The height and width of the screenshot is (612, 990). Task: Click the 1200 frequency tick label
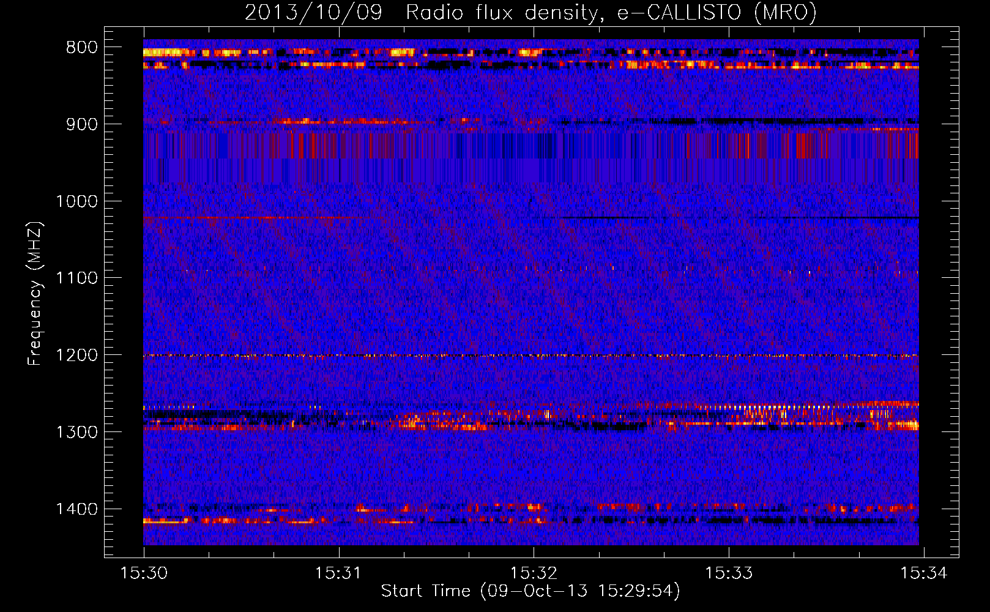tap(76, 356)
